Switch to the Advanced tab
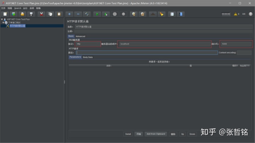This screenshot has height=143, width=255. pyautogui.click(x=80, y=36)
